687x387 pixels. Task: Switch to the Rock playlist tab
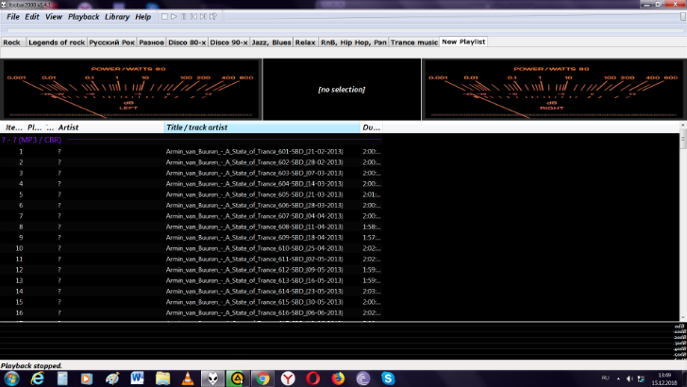click(x=12, y=42)
